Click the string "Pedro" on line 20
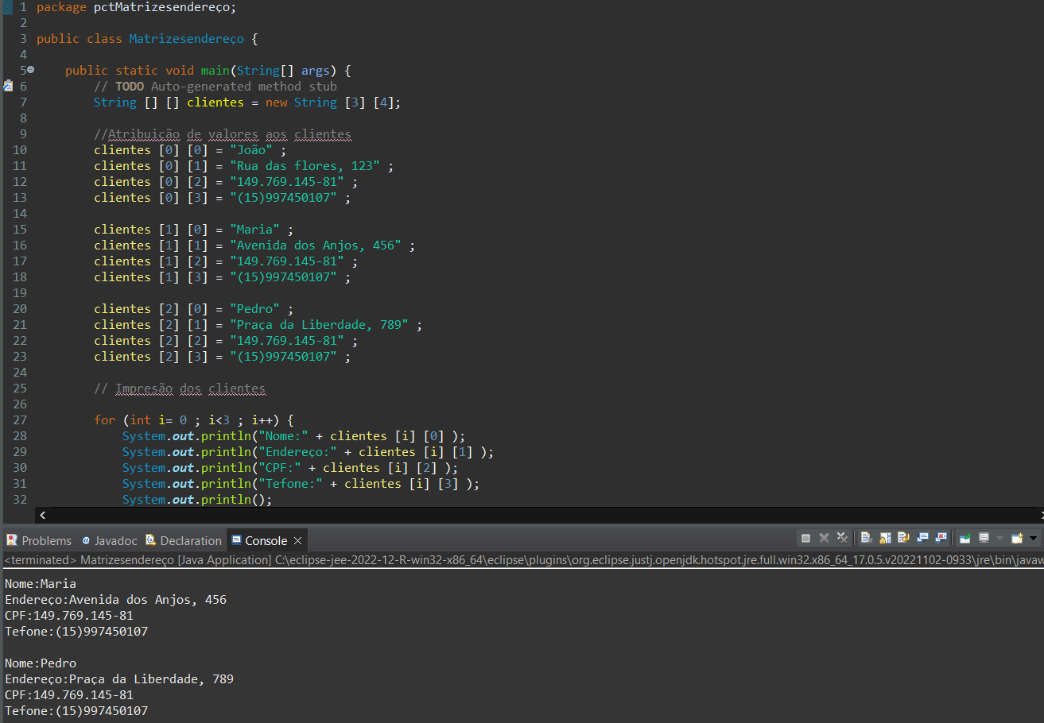1044x723 pixels. 254,308
